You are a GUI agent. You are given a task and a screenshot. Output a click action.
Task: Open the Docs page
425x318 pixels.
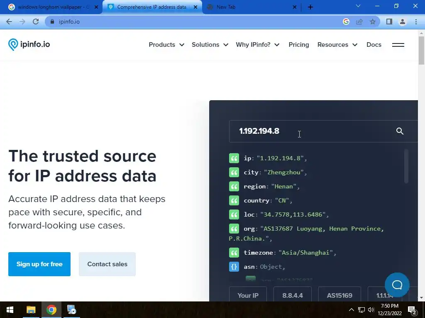point(374,45)
